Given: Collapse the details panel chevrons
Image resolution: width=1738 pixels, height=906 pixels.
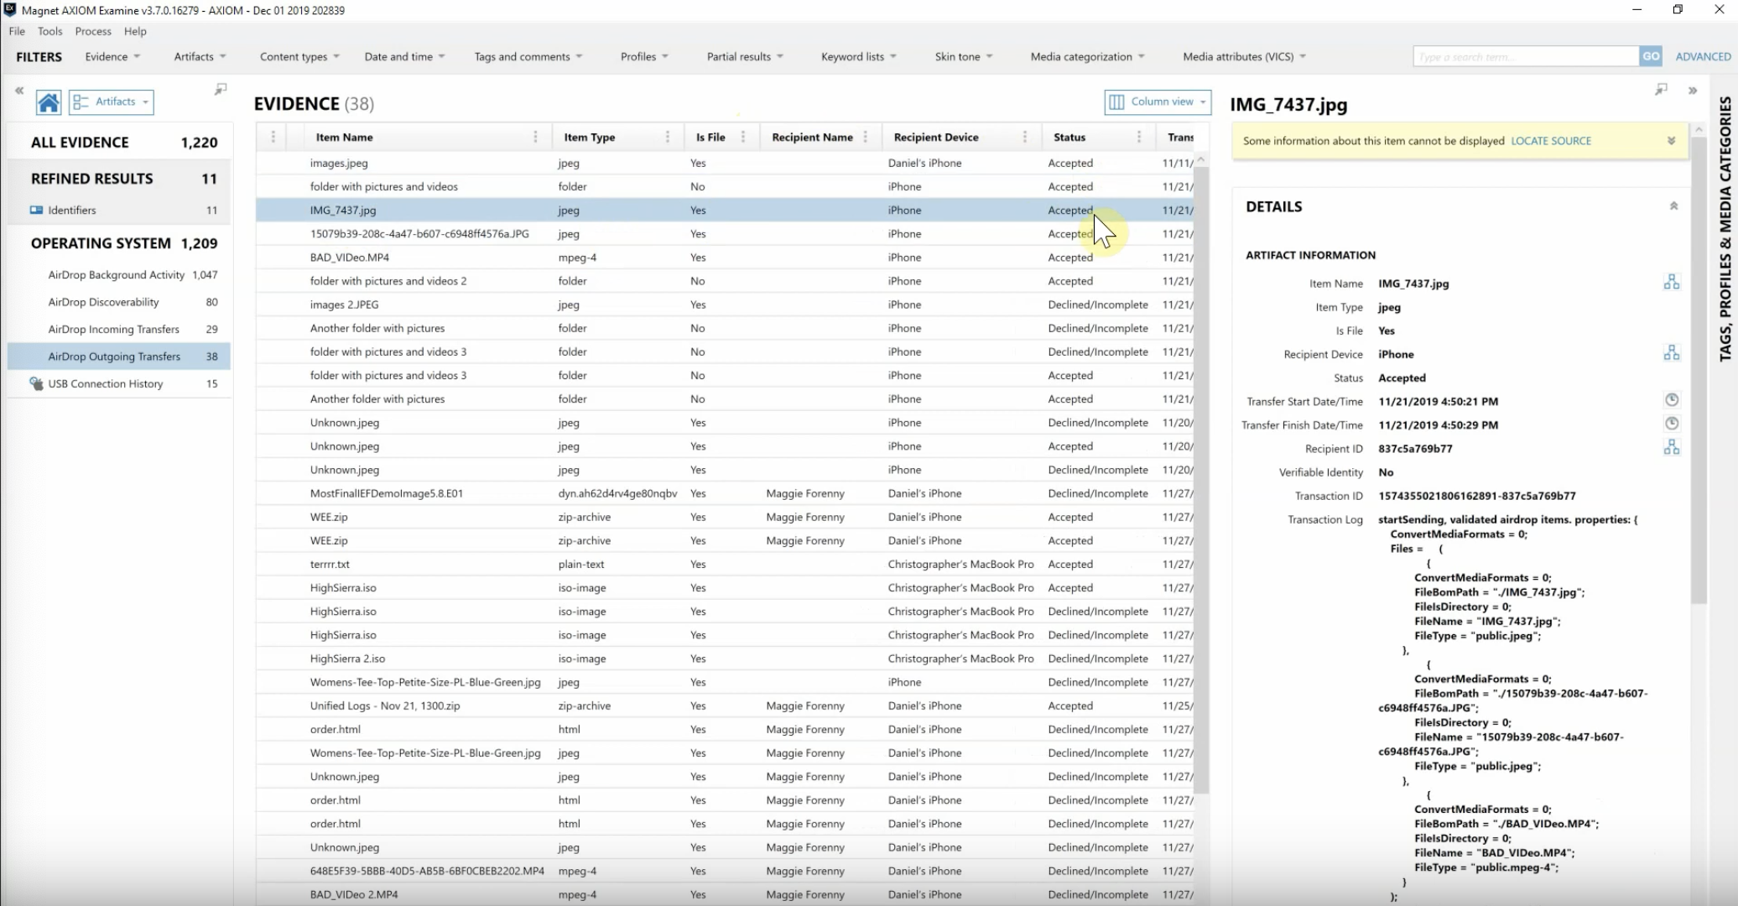Looking at the screenshot, I should [x=1693, y=90].
